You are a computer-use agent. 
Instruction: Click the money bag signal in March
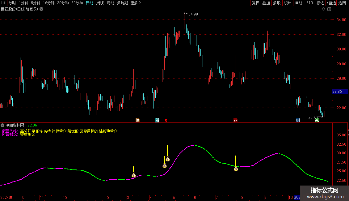click(x=133, y=175)
